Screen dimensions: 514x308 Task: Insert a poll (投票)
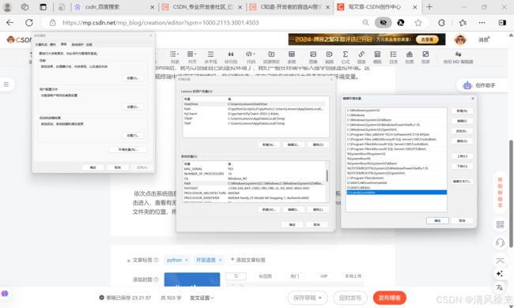(x=410, y=58)
